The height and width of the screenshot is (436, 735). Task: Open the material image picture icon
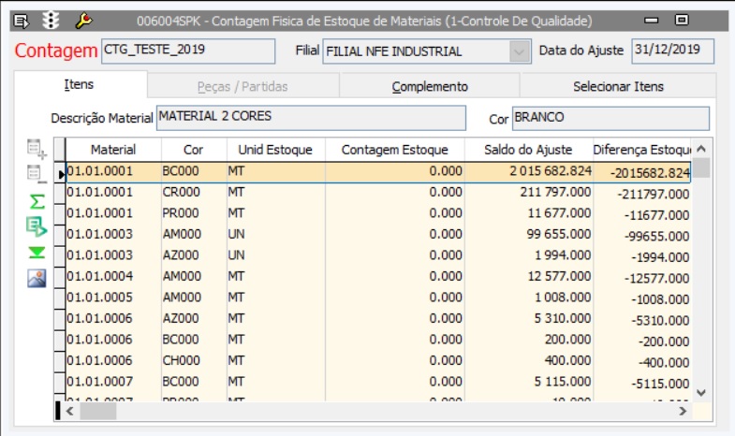click(x=37, y=277)
